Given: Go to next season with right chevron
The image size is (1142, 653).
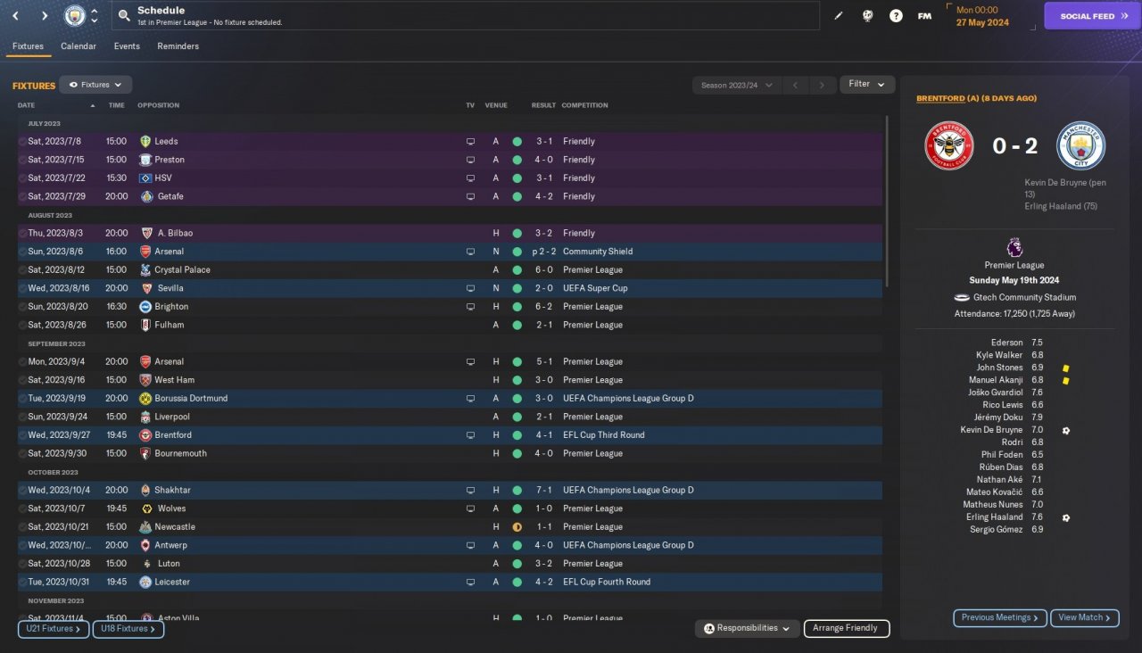Looking at the screenshot, I should point(822,85).
